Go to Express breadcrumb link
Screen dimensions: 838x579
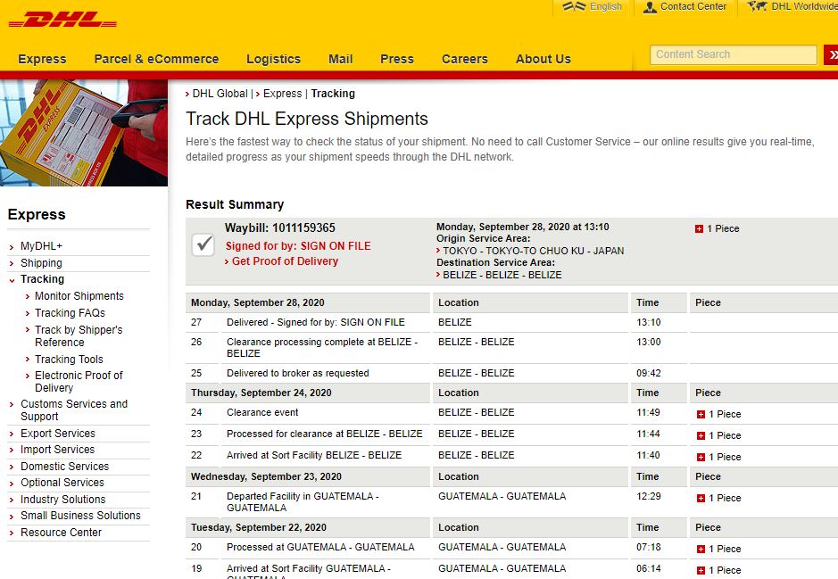click(282, 94)
